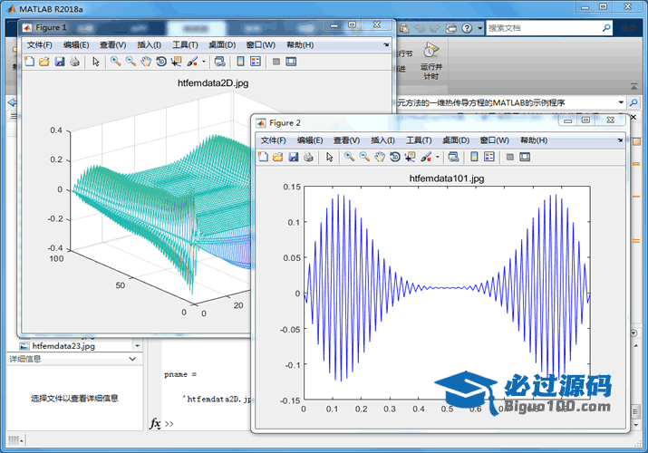Select Brush data tool in Figure 1
The image size is (648, 453).
(x=192, y=62)
